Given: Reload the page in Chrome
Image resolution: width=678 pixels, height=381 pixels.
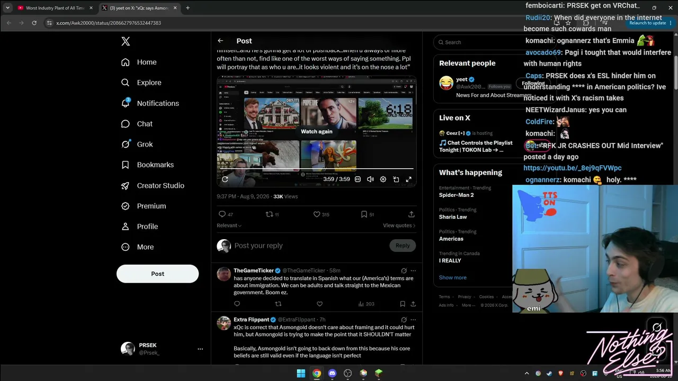Looking at the screenshot, I should (34, 23).
